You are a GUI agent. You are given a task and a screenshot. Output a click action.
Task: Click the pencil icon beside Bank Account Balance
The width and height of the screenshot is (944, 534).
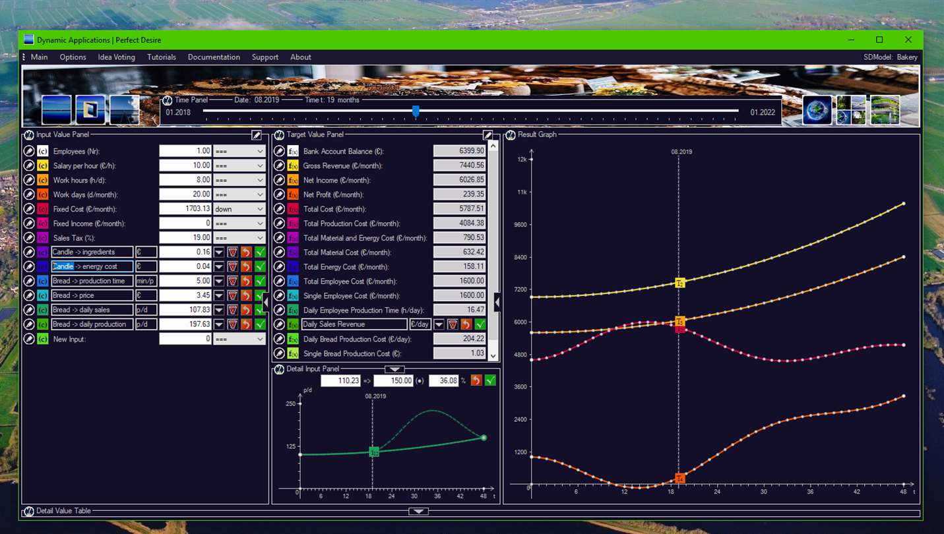click(x=279, y=151)
